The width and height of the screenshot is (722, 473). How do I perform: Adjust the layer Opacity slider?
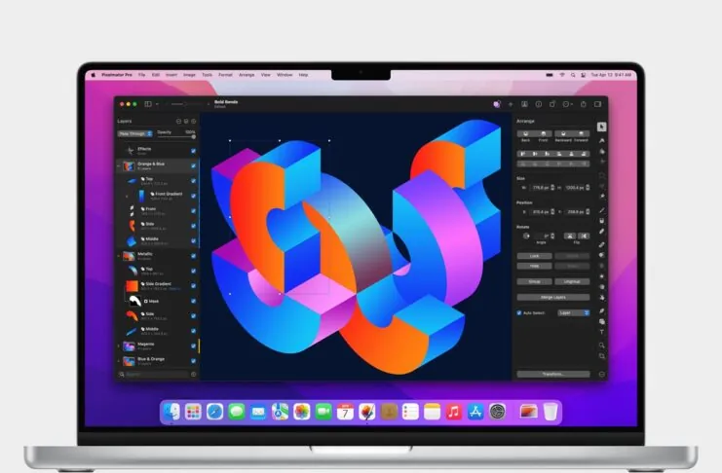pos(176,137)
